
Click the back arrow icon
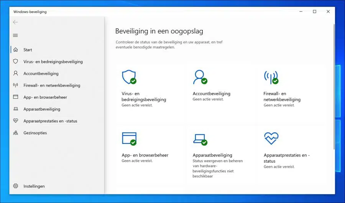coord(15,22)
